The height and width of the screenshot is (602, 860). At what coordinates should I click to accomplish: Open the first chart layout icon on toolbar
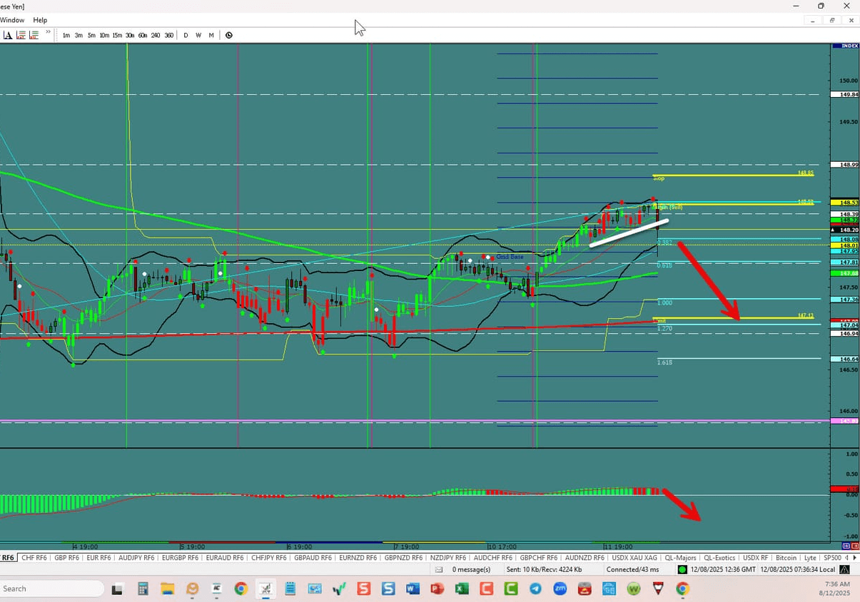point(20,34)
